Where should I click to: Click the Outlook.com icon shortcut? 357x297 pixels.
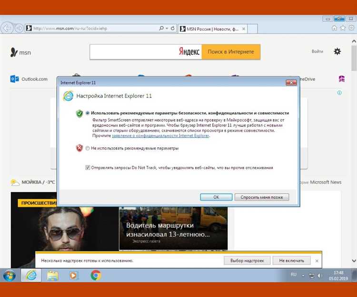point(15,79)
